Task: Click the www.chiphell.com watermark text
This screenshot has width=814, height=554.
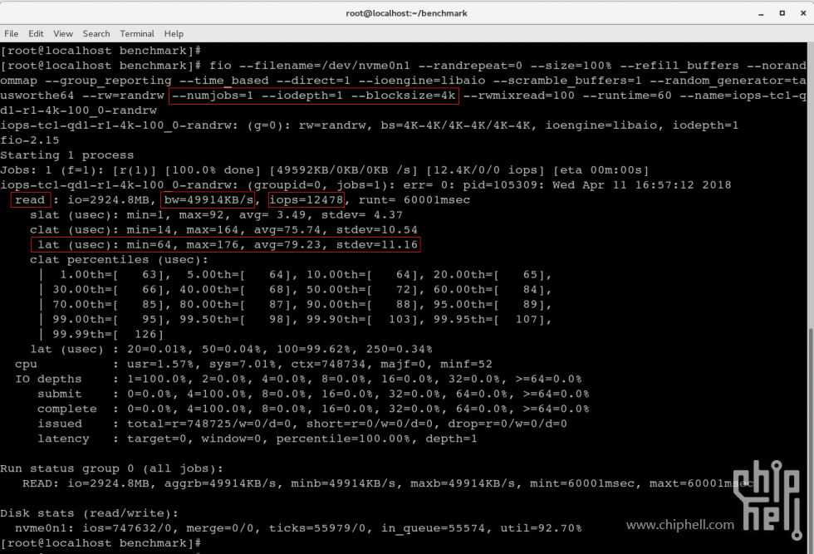Action: [679, 525]
